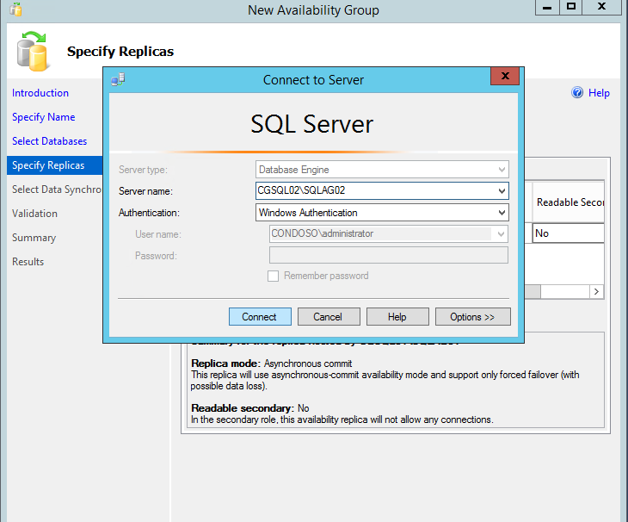Go to the Specify Name page
The height and width of the screenshot is (522, 628).
44,117
